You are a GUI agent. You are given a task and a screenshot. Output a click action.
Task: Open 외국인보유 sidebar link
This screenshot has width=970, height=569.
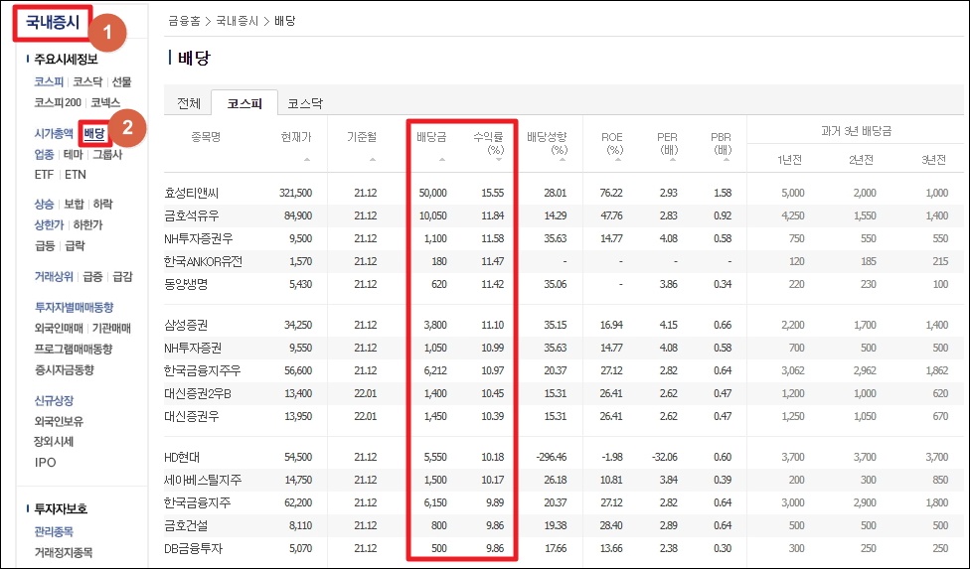coord(59,421)
